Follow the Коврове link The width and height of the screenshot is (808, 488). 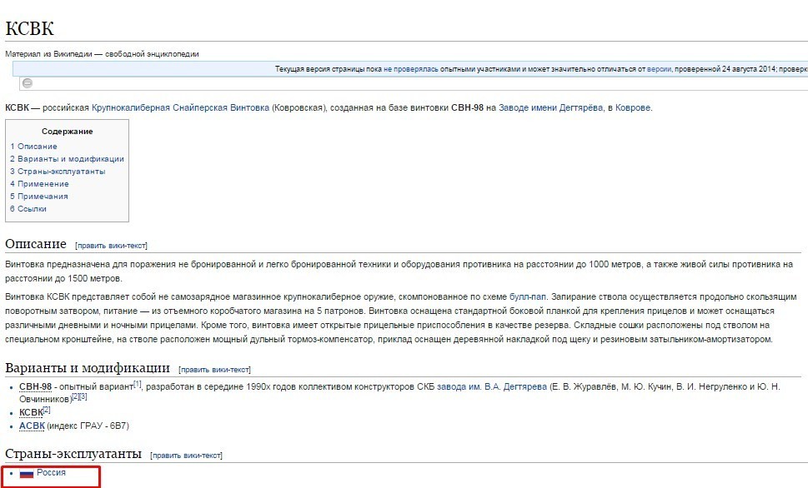pyautogui.click(x=633, y=107)
